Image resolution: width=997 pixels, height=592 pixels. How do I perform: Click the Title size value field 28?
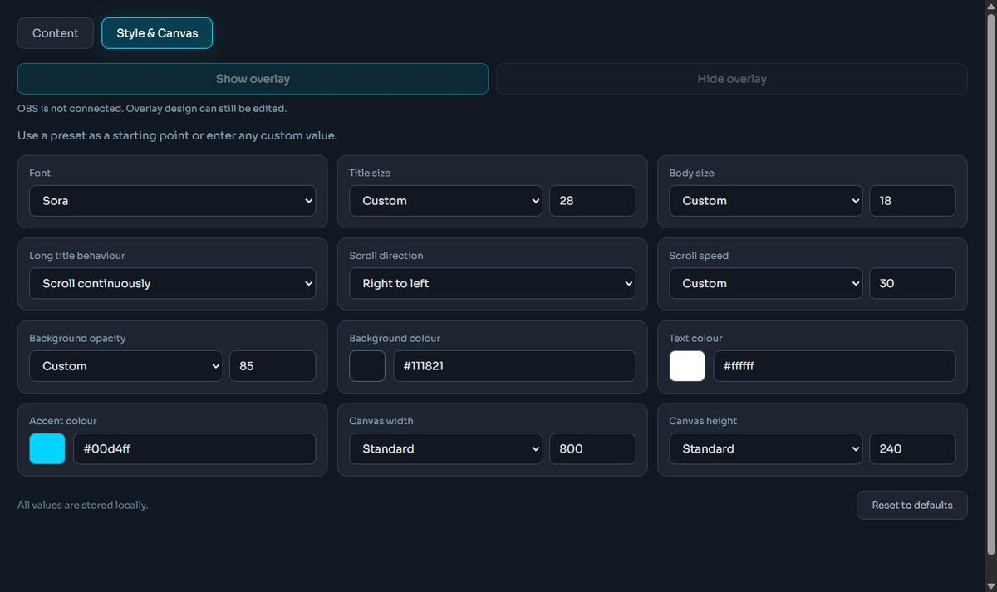592,201
